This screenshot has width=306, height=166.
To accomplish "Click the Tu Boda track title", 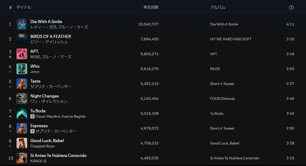I will pyautogui.click(x=38, y=111).
